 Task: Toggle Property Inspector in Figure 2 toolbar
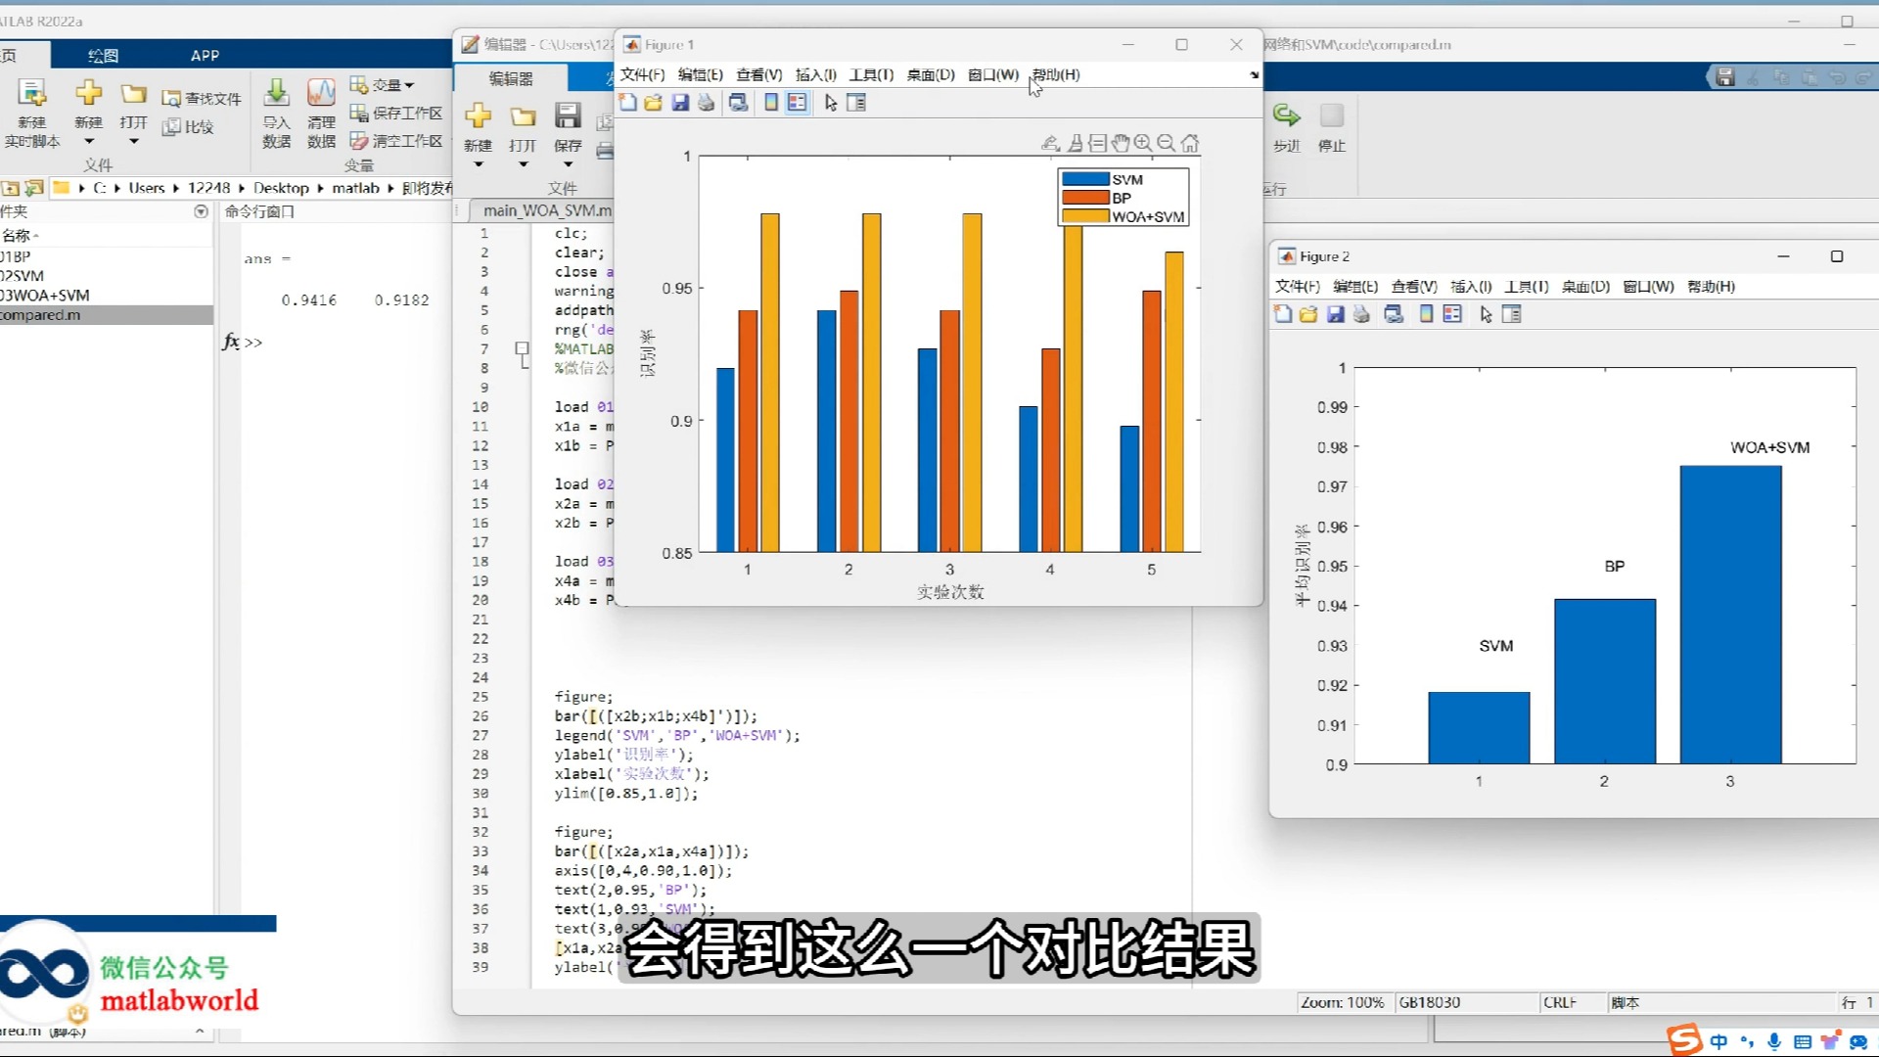click(1512, 314)
